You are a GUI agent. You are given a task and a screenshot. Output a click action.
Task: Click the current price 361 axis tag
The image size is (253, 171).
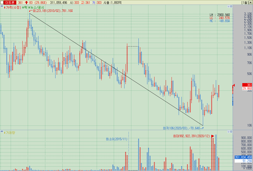[247, 85]
